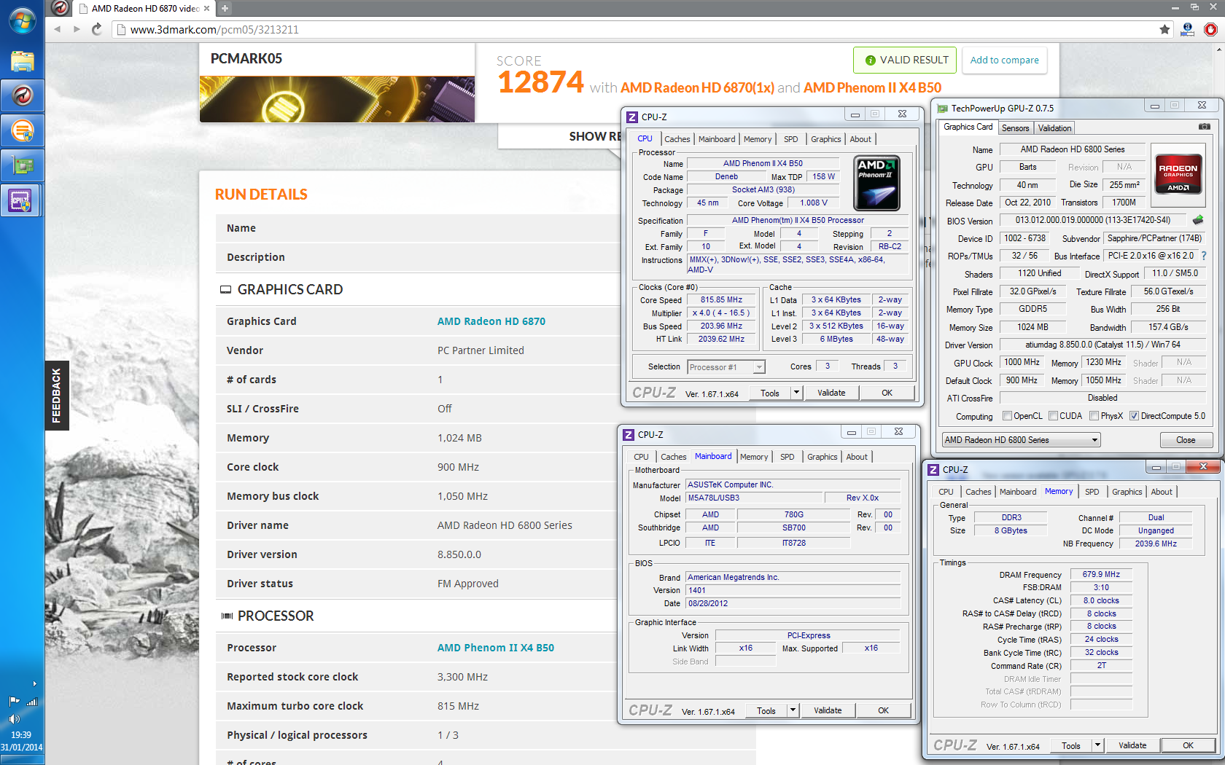The width and height of the screenshot is (1225, 765).
Task: Click the taskbar clock showing 19:39
Action: tap(21, 740)
